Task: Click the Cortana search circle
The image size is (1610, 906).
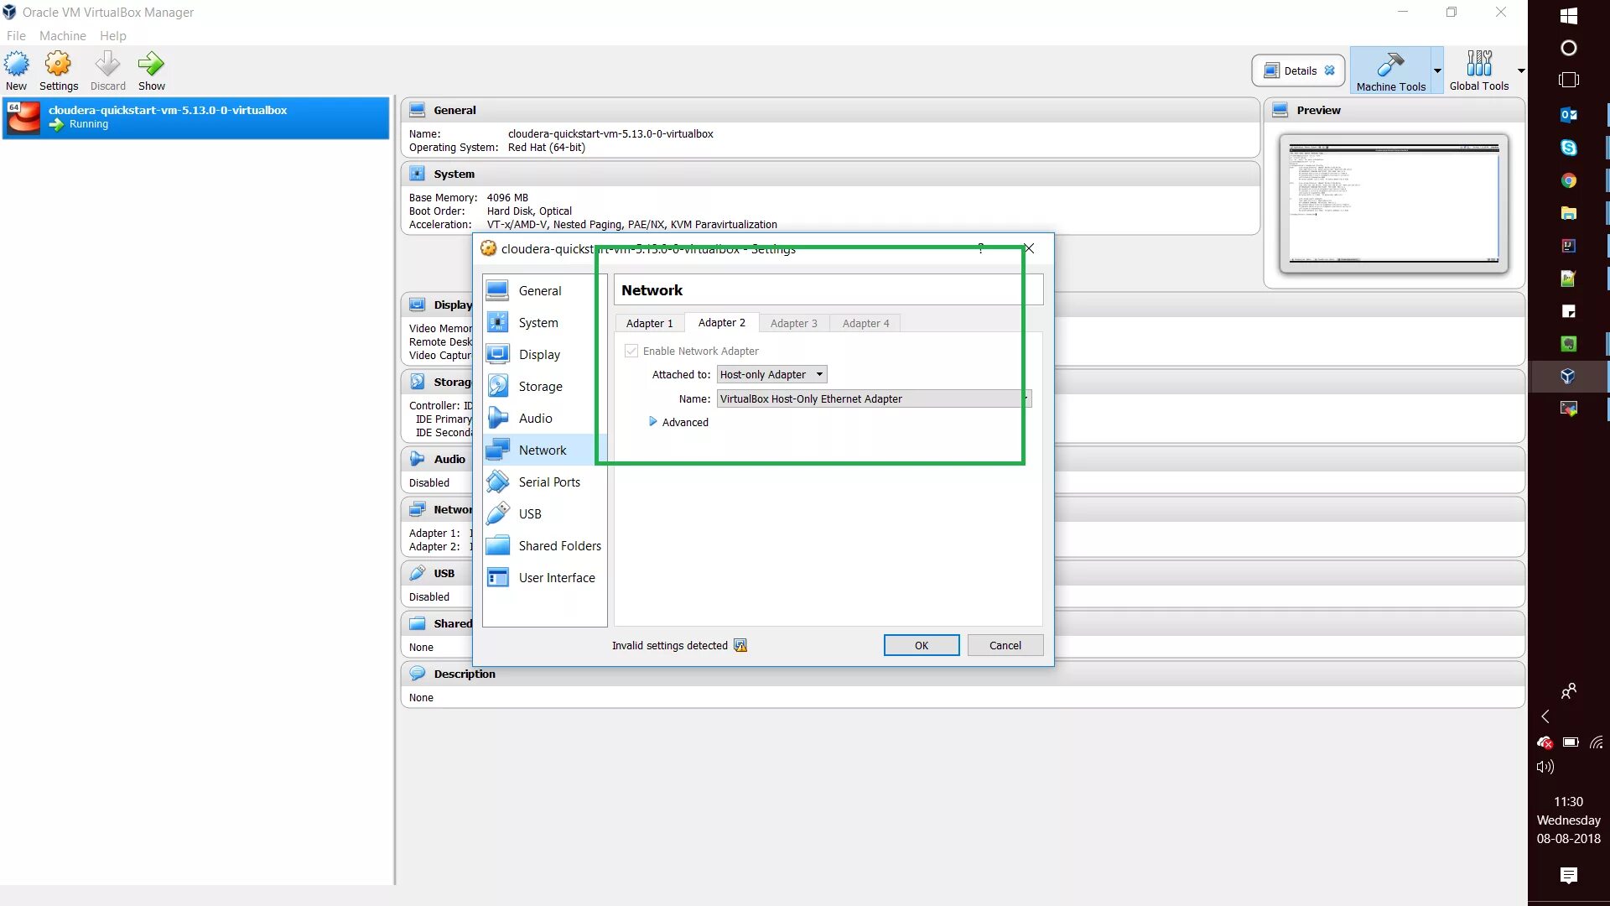Action: (x=1569, y=48)
